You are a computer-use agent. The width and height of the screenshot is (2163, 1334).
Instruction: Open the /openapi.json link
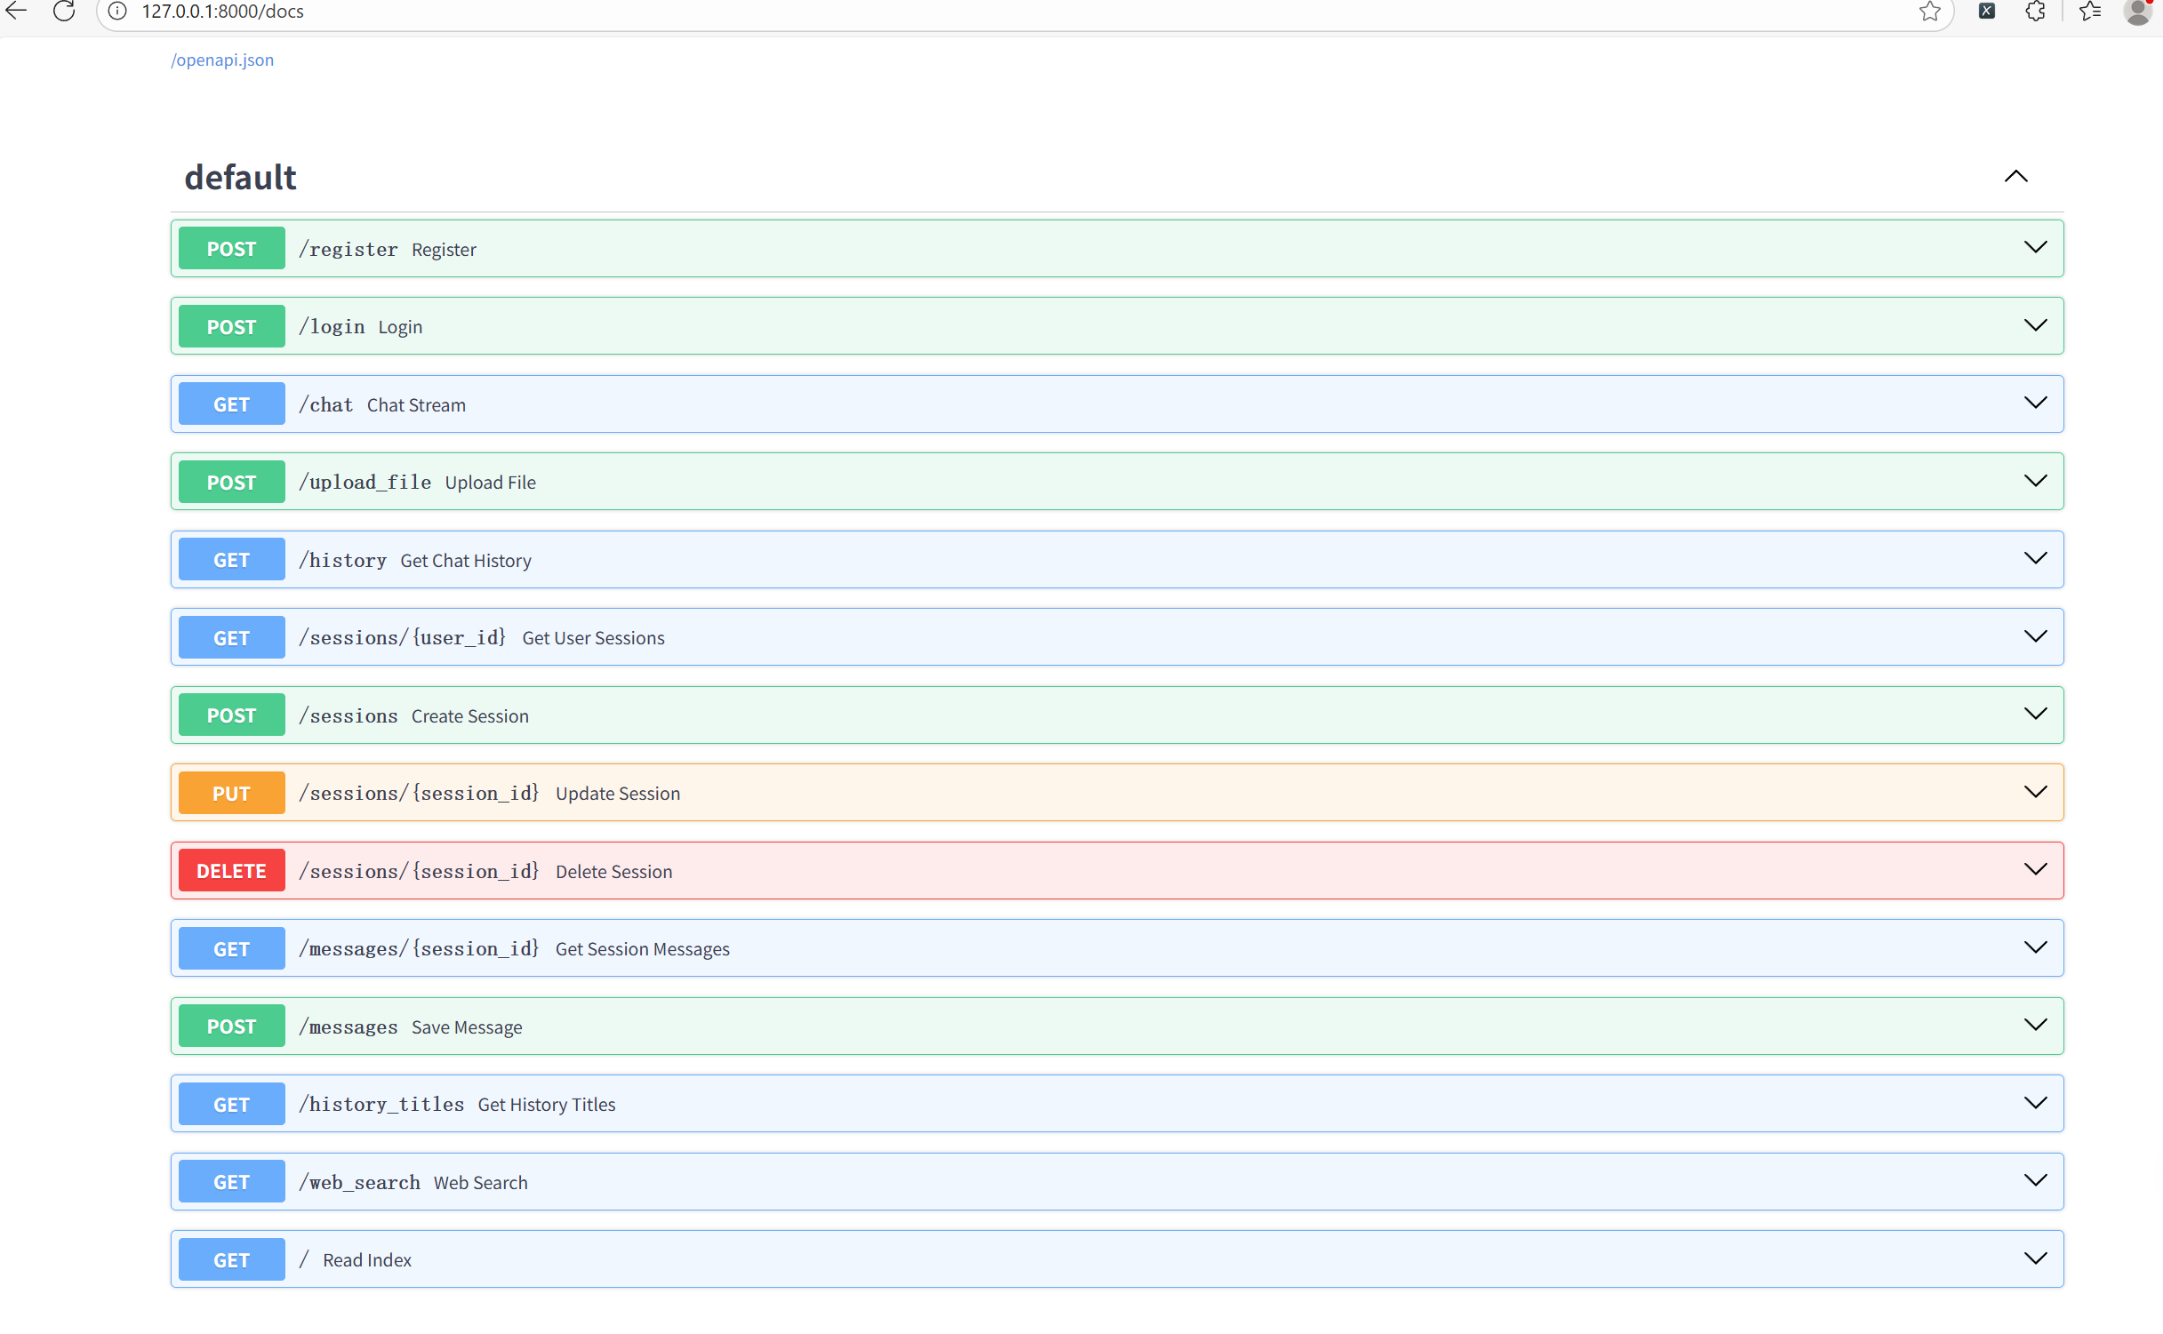click(x=222, y=60)
